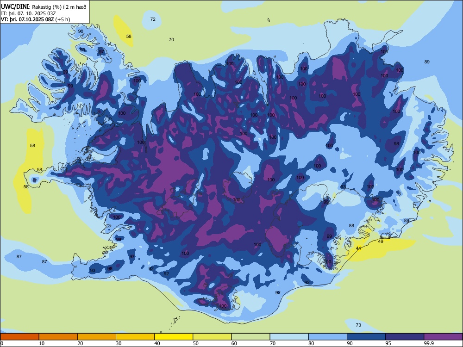Viewport: 463px width, 347px height.
Task: Click the '10' legend tick label
Action: click(42, 343)
